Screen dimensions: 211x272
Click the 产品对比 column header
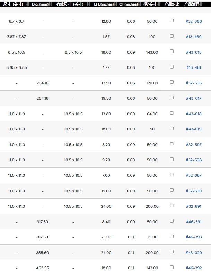172,4
